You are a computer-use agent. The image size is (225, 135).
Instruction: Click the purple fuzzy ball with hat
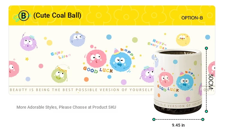coord(28,43)
